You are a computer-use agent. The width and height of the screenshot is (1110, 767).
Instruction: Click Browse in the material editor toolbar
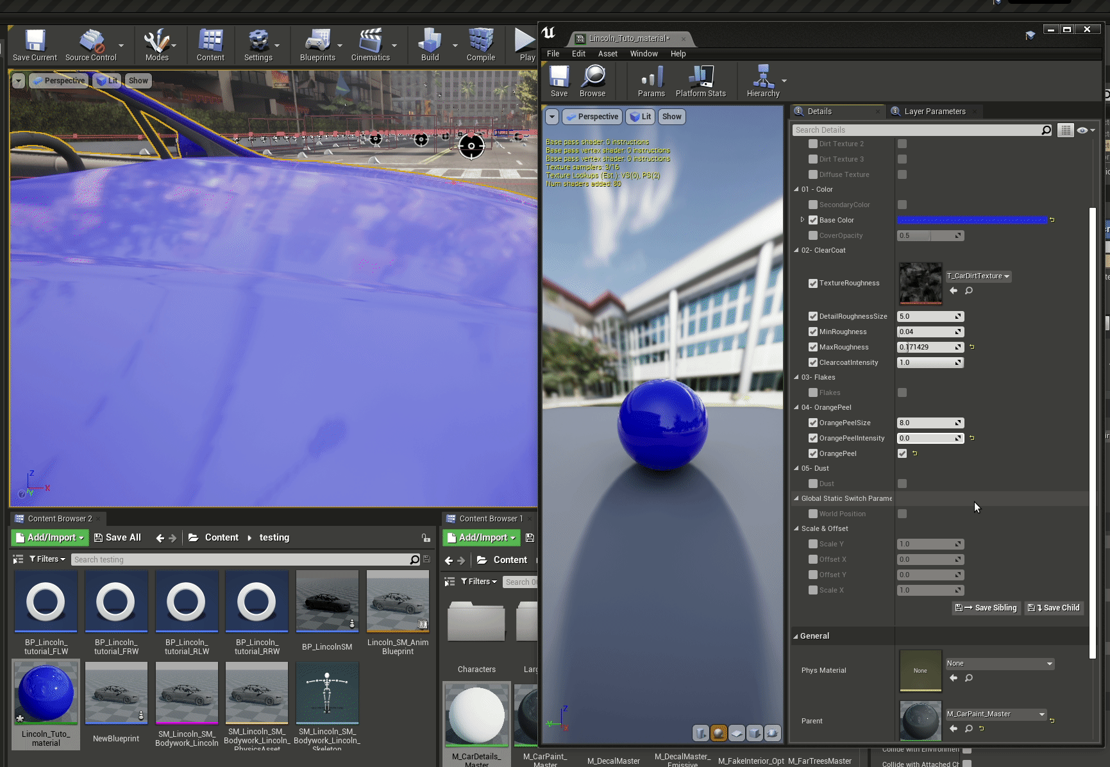[593, 81]
